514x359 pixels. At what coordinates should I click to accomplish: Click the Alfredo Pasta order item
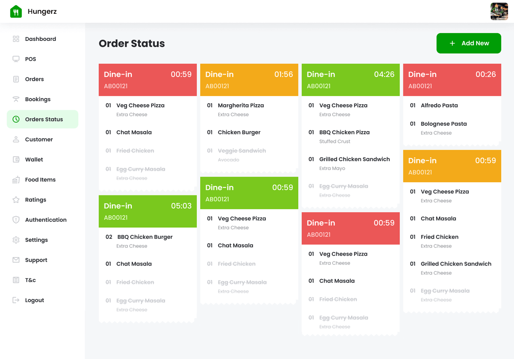(x=439, y=105)
